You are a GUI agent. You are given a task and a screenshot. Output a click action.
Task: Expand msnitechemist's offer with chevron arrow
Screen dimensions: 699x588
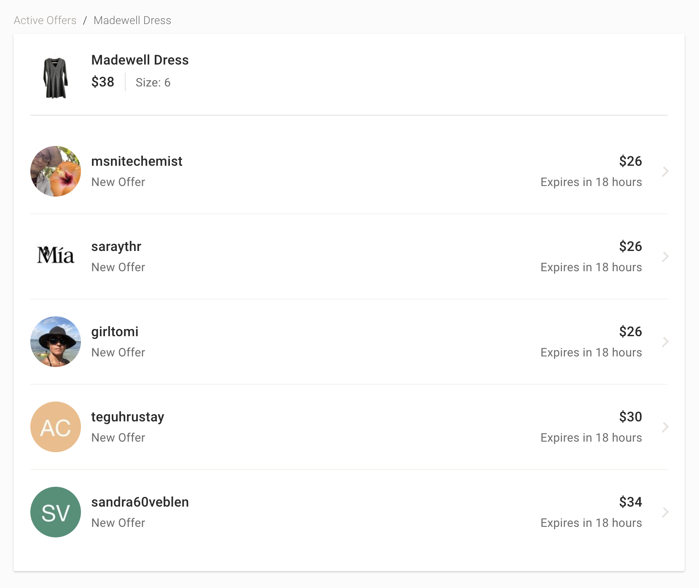(x=665, y=171)
